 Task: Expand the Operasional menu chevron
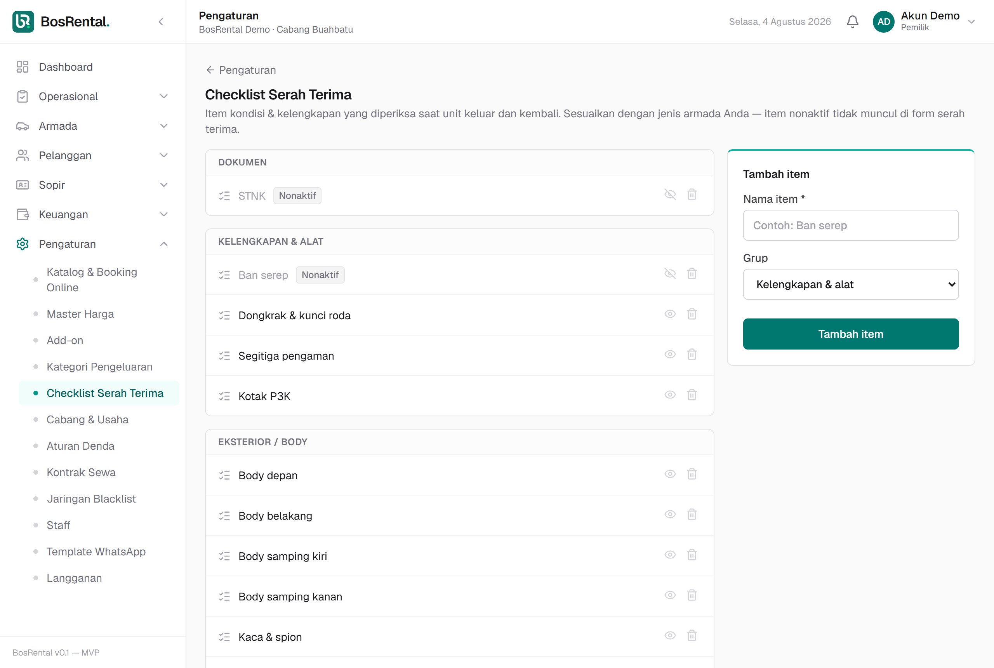pyautogui.click(x=164, y=97)
